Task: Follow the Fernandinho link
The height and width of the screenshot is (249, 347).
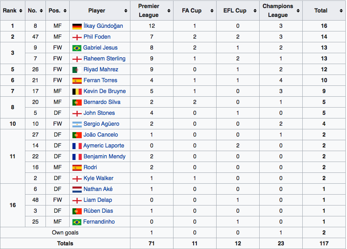Action: (99, 222)
